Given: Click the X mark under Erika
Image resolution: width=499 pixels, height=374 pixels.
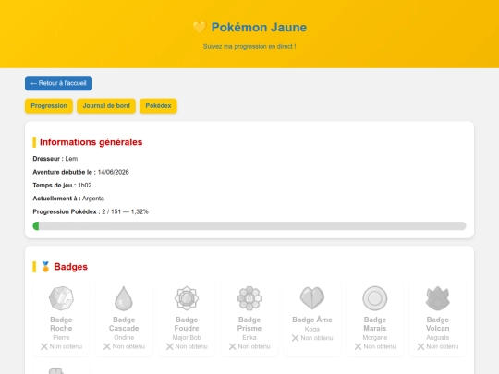Looking at the screenshot, I should 232,346.
